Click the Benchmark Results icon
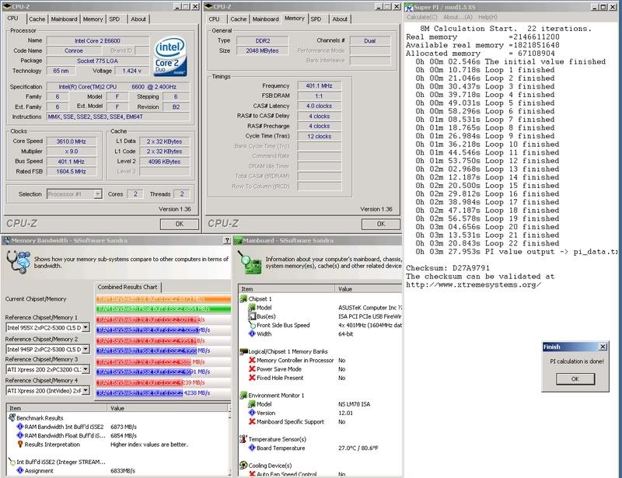 click(12, 417)
